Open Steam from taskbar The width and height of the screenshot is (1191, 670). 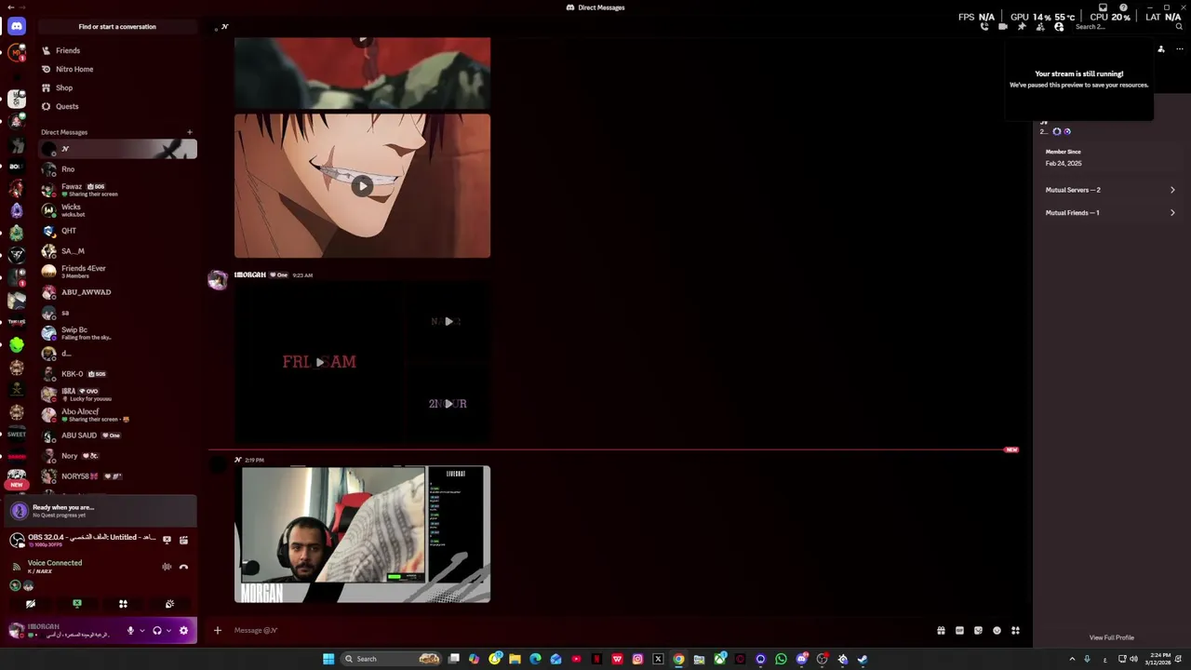pos(863,659)
